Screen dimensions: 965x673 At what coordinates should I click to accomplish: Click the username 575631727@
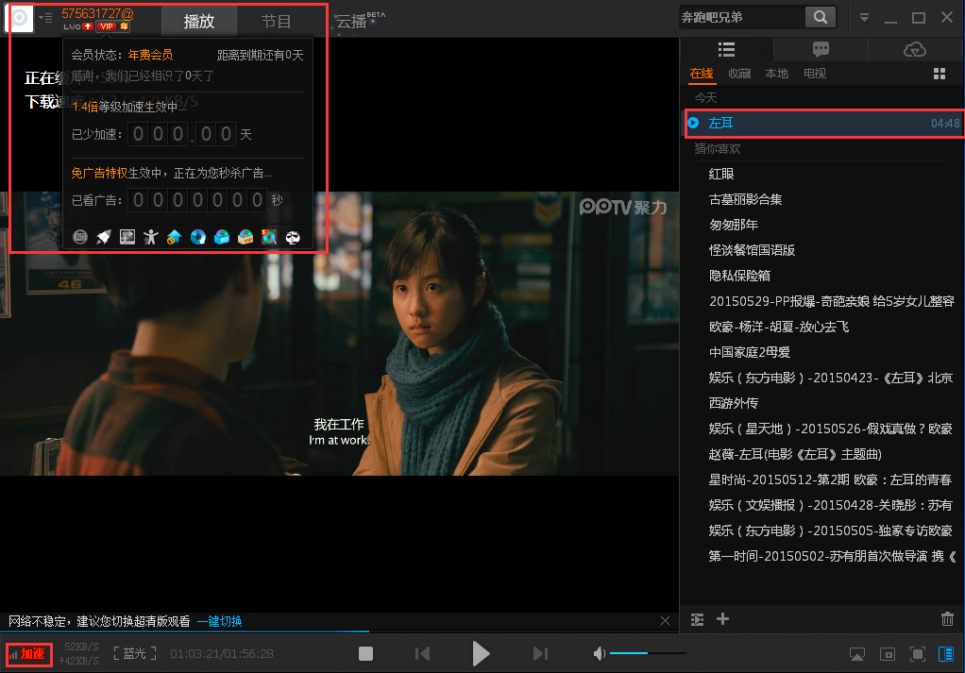coord(97,13)
